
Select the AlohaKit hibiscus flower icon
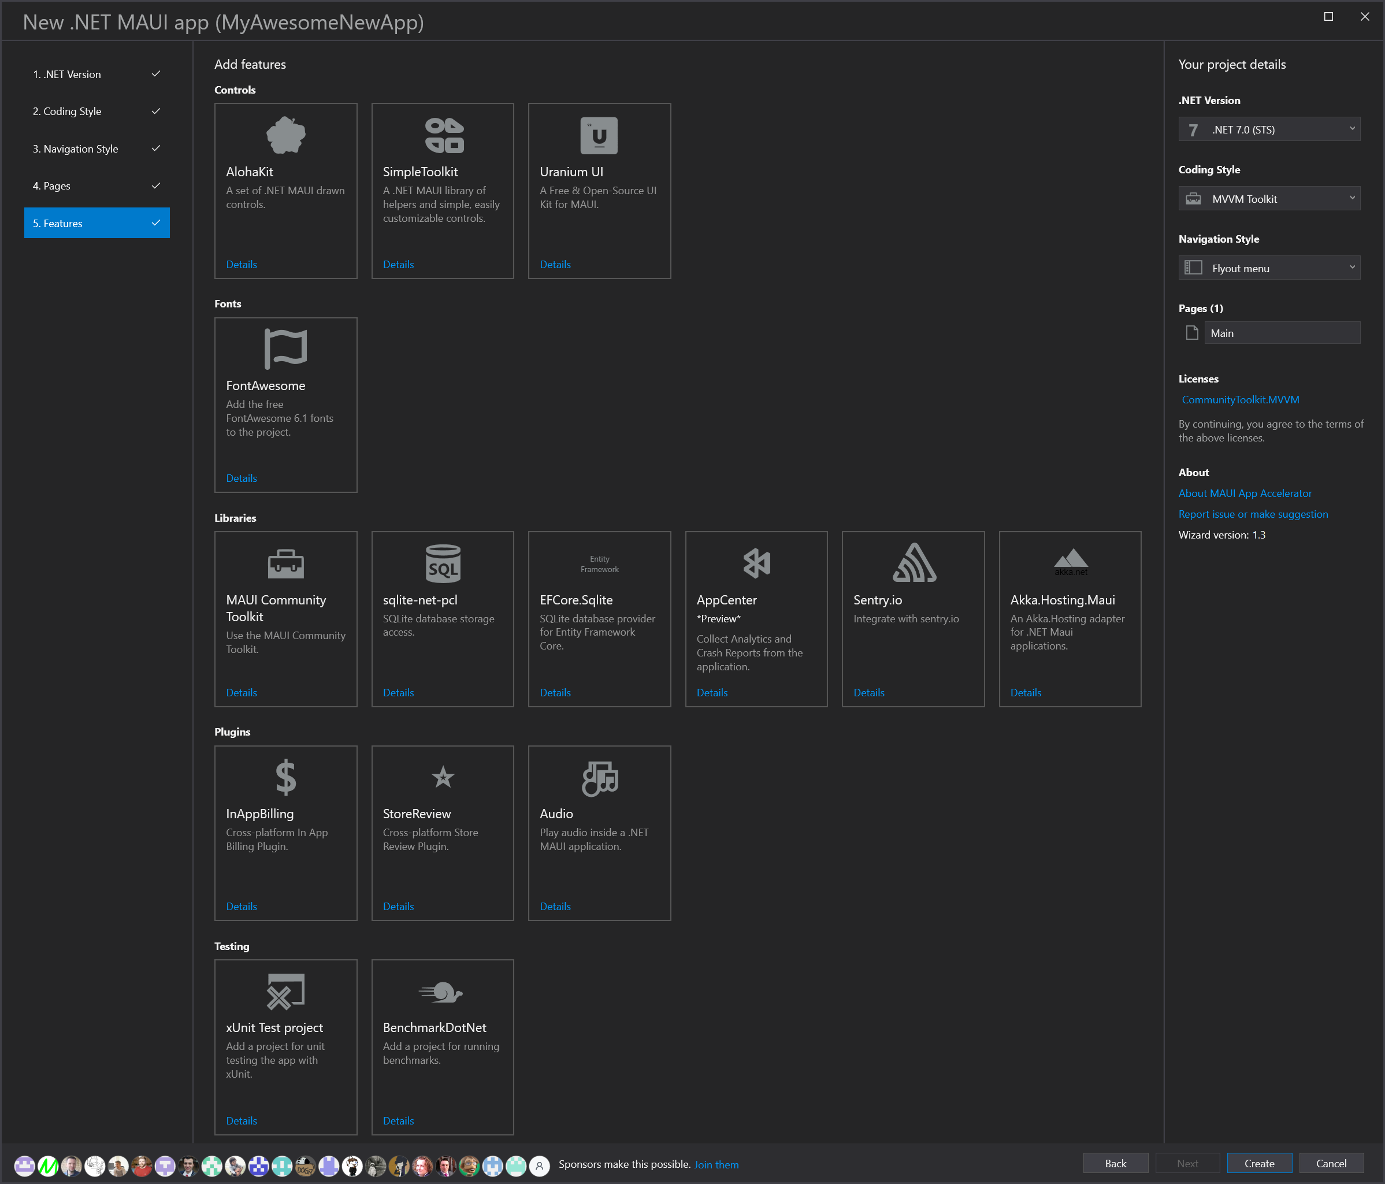285,135
